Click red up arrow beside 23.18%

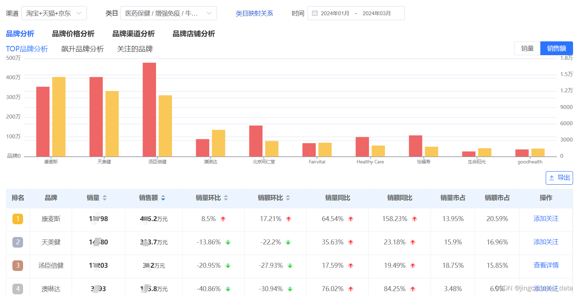click(413, 242)
